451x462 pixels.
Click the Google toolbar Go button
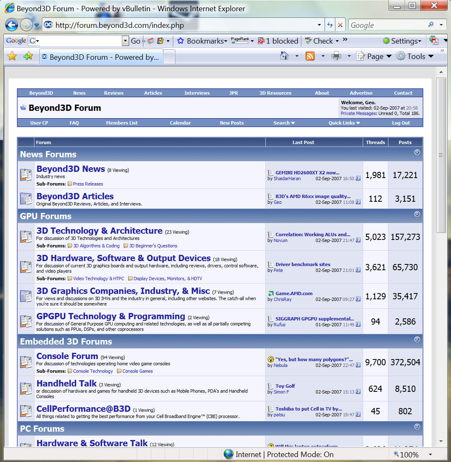(x=136, y=41)
